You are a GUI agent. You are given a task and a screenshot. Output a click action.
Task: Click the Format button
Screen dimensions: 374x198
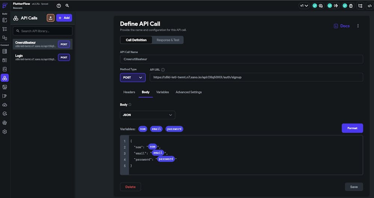(352, 128)
